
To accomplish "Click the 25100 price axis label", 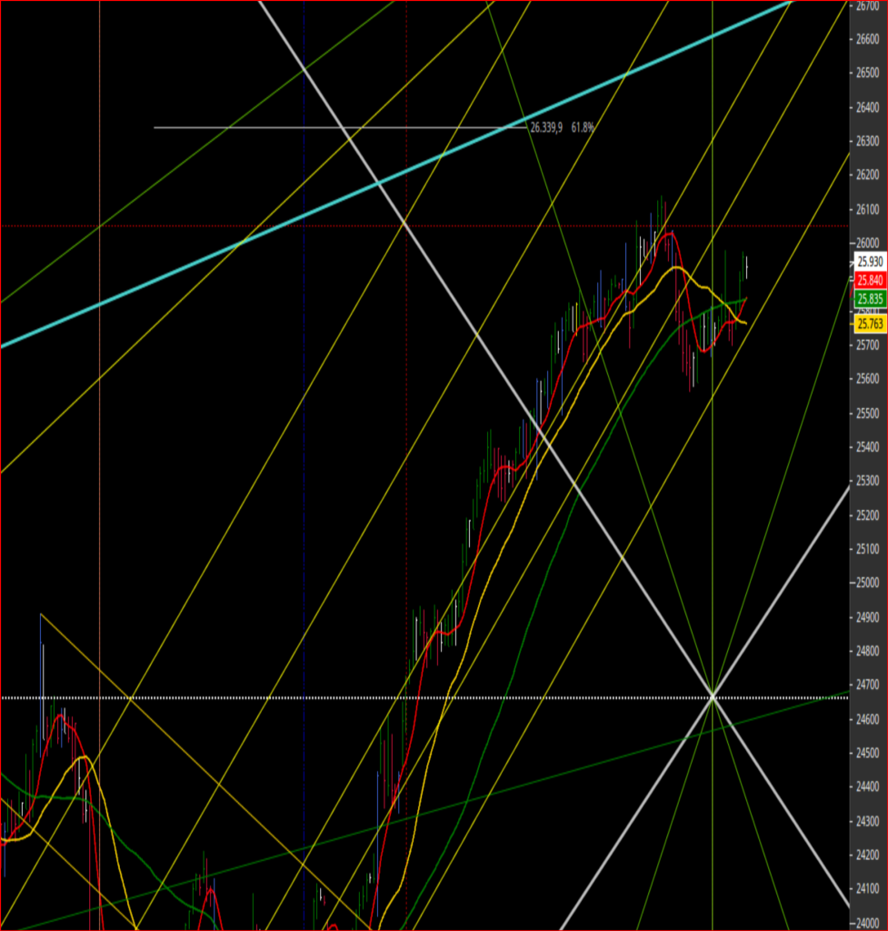I will click(868, 549).
